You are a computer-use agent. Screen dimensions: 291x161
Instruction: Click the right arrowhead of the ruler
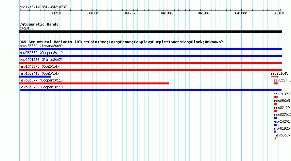tap(281, 10)
